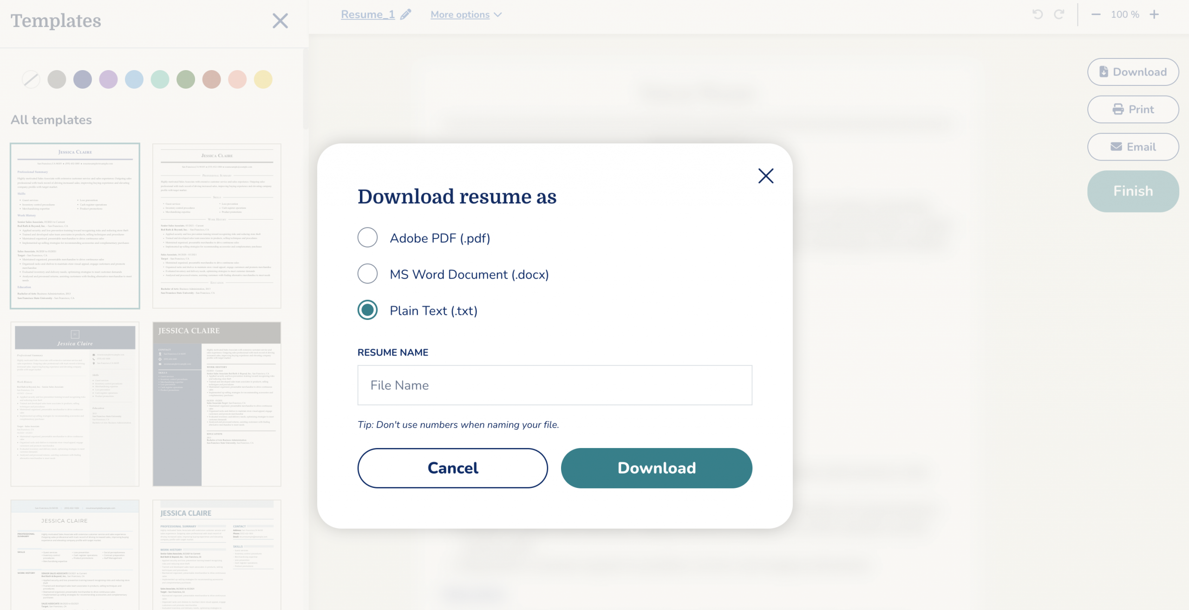This screenshot has height=610, width=1189.
Task: Click the Cancel button in dialog
Action: pos(452,468)
